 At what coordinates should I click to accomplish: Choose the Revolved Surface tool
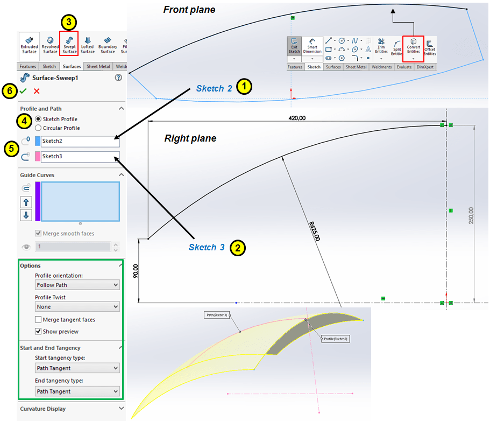[49, 43]
